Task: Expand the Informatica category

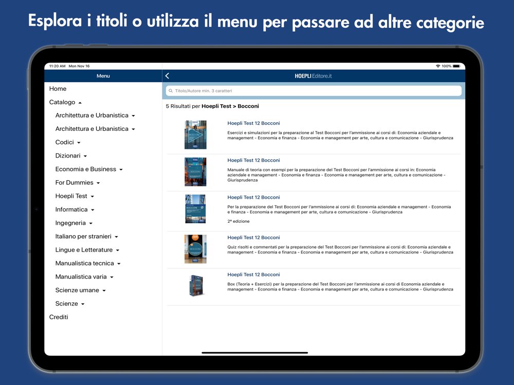Action: click(75, 209)
